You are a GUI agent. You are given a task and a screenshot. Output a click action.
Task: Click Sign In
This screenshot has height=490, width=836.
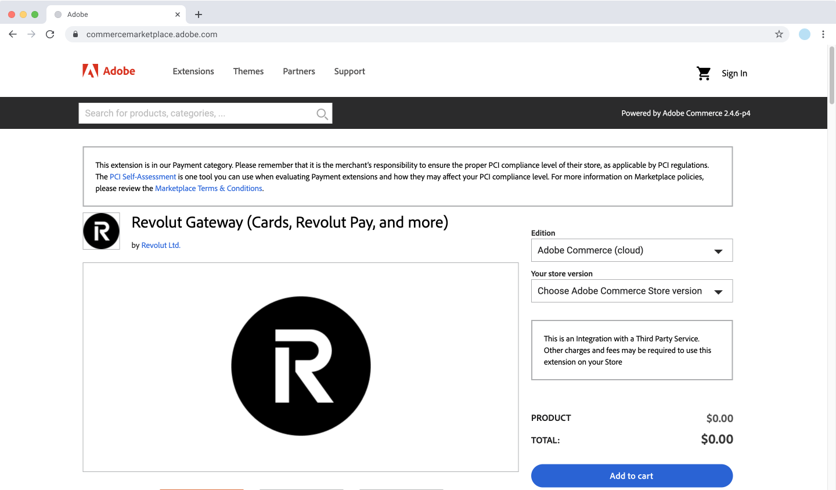coord(734,73)
